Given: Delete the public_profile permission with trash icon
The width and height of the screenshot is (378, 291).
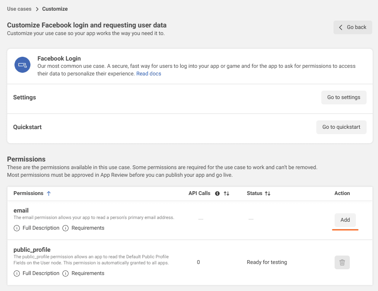Looking at the screenshot, I should (342, 262).
